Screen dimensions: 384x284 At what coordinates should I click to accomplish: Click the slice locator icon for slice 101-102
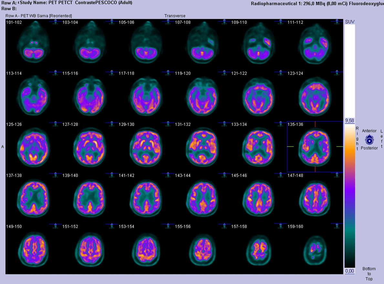click(x=56, y=22)
